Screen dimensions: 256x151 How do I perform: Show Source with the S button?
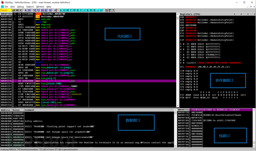coord(101,10)
